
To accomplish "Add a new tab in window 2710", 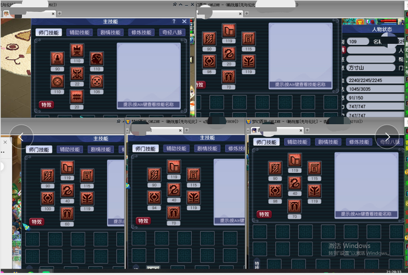I will (307, 130).
